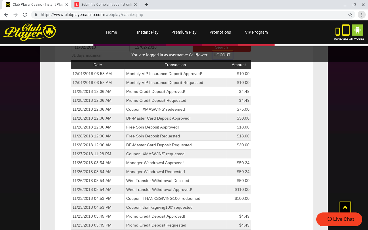The image size is (368, 230).
Task: Click the end date field 12/02/2018
Action: pyautogui.click(x=161, y=48)
